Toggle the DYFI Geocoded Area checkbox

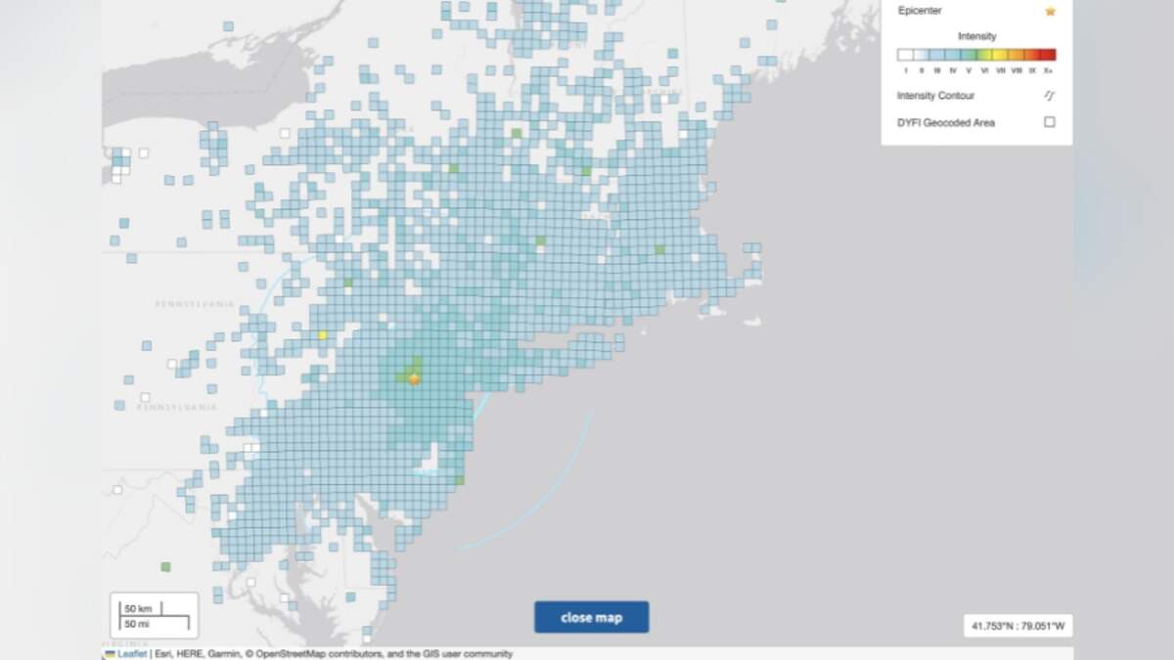click(x=1050, y=122)
